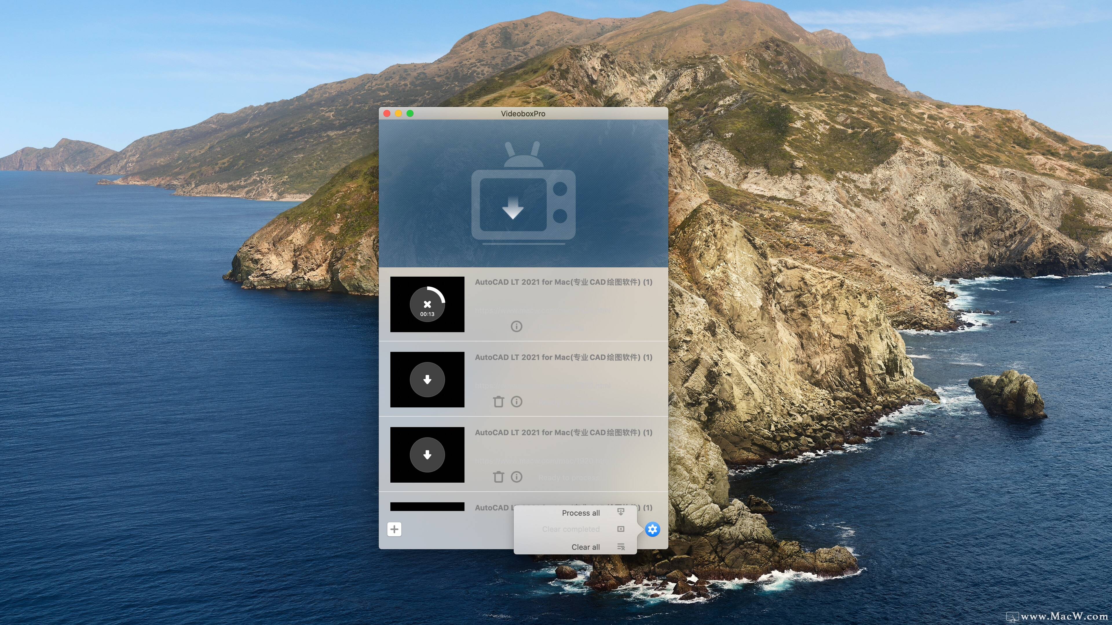
Task: Delete the third list item with its trash icon
Action: click(x=498, y=477)
